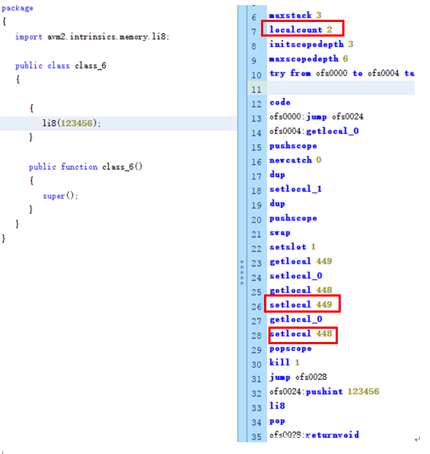This screenshot has width=430, height=454.
Task: Select public class class_6 declaration
Action: point(61,66)
